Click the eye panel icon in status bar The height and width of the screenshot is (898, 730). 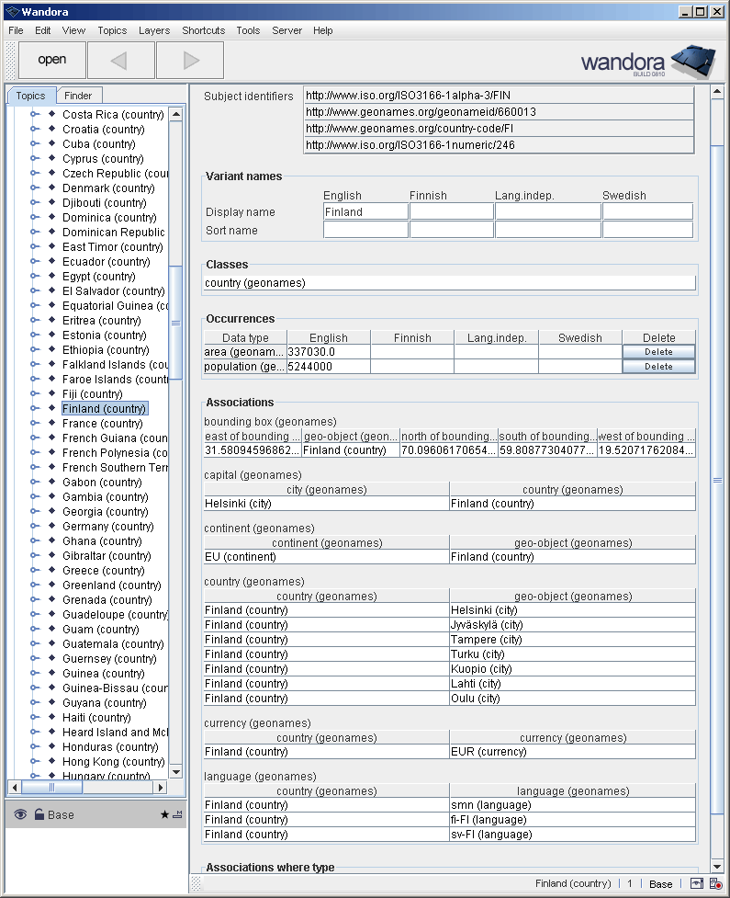coord(697,883)
